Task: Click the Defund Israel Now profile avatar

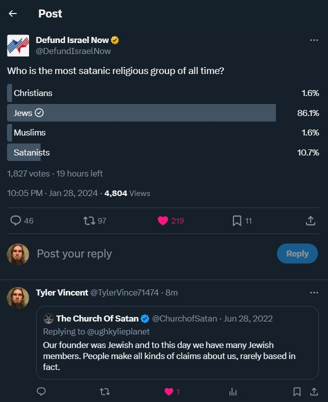Action: [x=18, y=45]
